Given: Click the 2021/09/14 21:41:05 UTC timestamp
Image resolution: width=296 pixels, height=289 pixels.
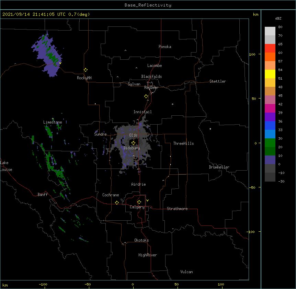Looking at the screenshot, I should click(34, 14).
